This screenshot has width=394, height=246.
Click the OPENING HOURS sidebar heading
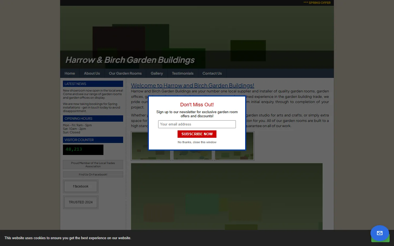[93, 119]
